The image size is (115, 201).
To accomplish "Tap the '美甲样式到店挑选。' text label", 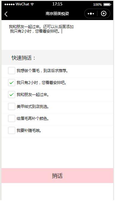I will tap(33, 106).
